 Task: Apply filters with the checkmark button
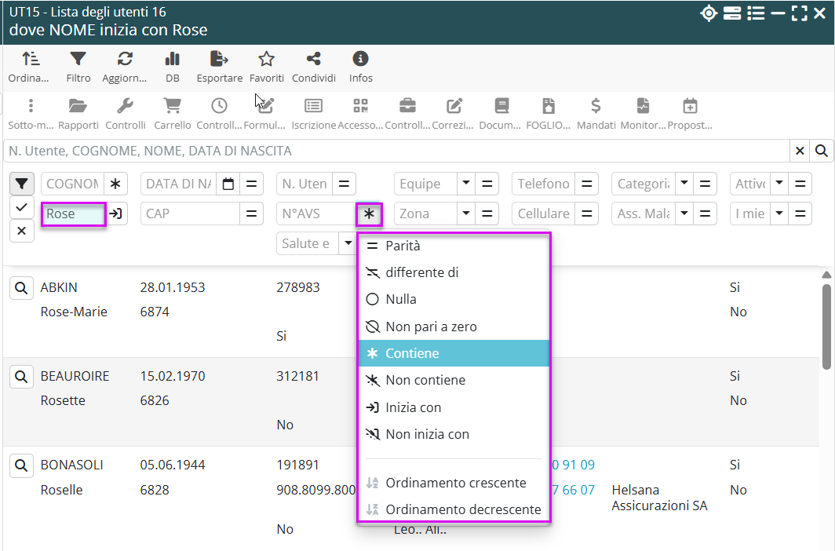22,207
